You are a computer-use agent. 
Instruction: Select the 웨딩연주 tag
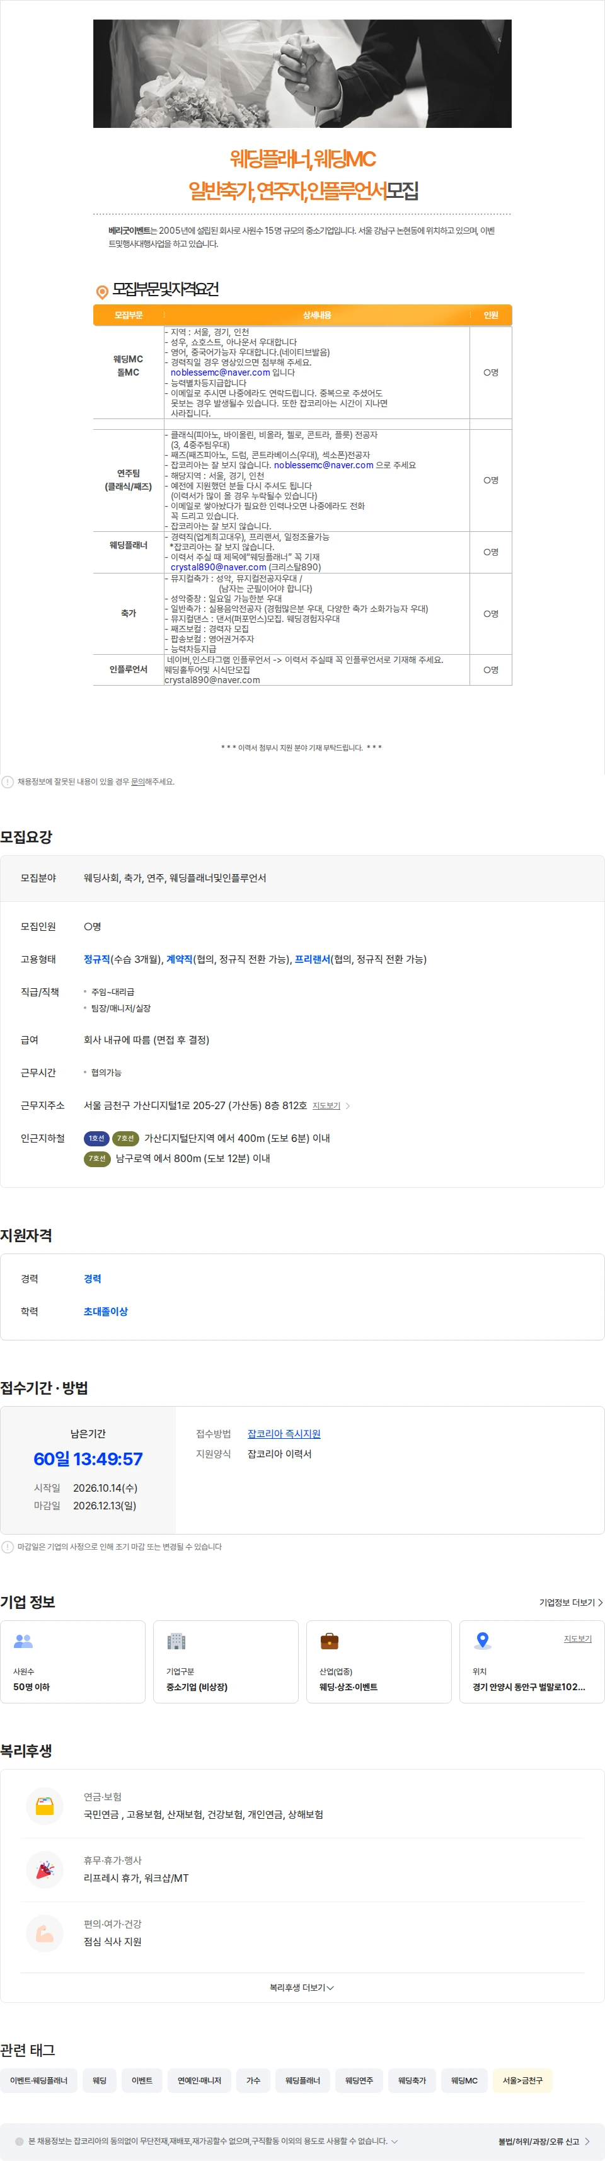[x=359, y=2080]
